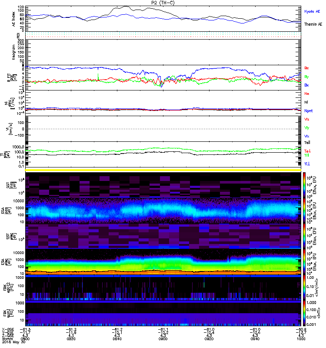Select the blue Vix legend label

306,136
